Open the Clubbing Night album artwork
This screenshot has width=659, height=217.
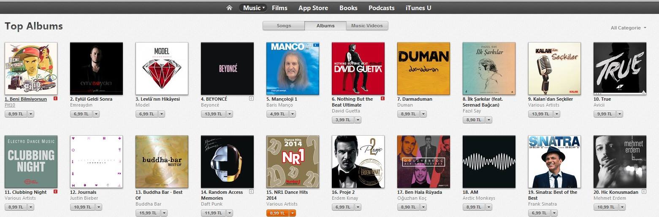[x=31, y=161]
